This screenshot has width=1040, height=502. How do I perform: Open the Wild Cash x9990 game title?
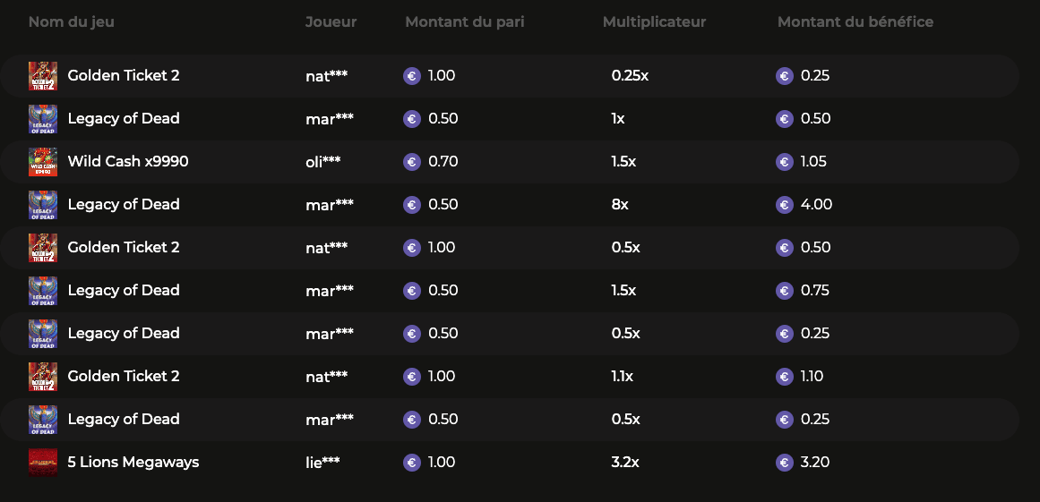click(128, 162)
